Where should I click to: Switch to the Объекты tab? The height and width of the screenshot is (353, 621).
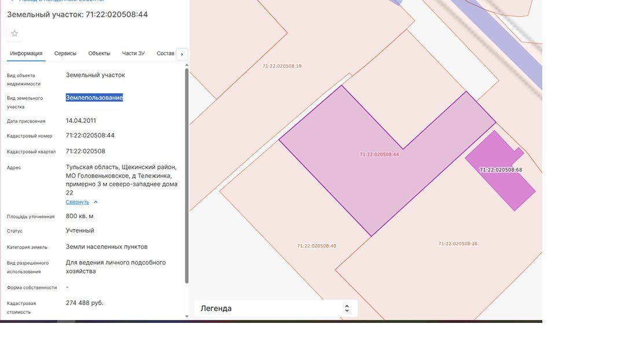99,53
